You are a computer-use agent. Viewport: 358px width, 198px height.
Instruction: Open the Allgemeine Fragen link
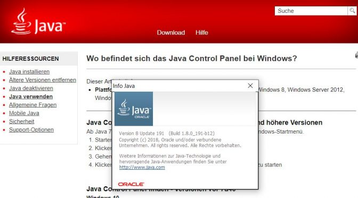pyautogui.click(x=32, y=105)
